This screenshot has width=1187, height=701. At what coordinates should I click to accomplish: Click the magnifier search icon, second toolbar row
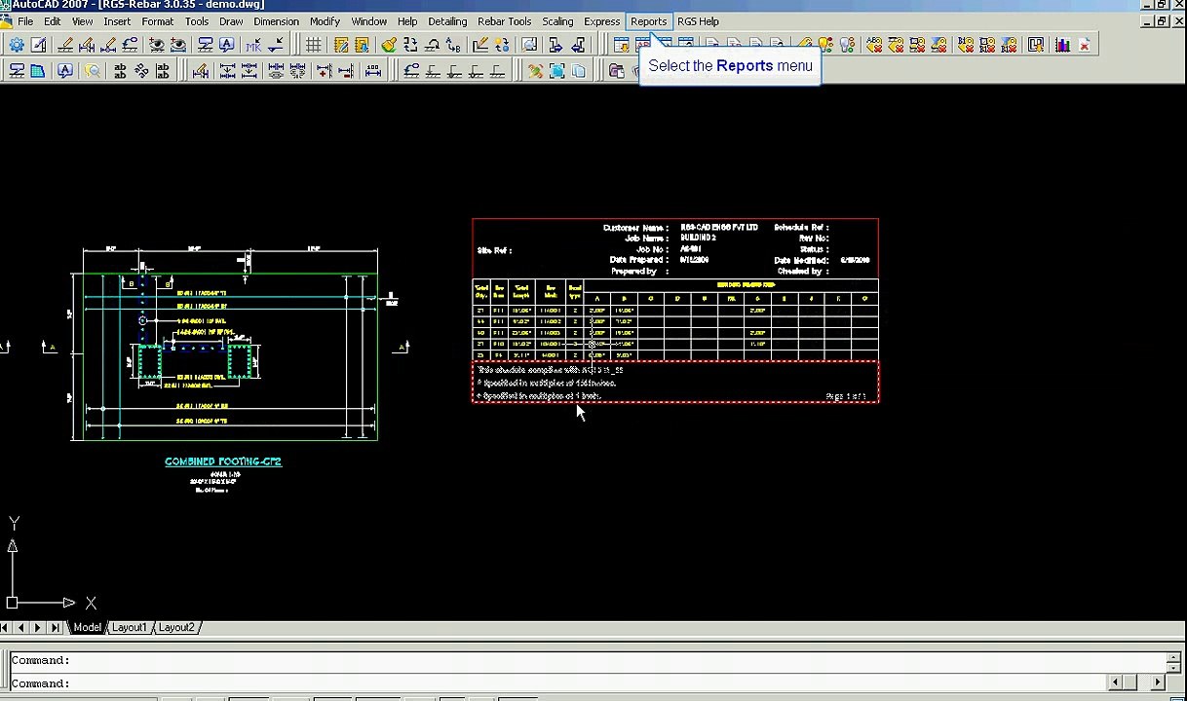[92, 70]
